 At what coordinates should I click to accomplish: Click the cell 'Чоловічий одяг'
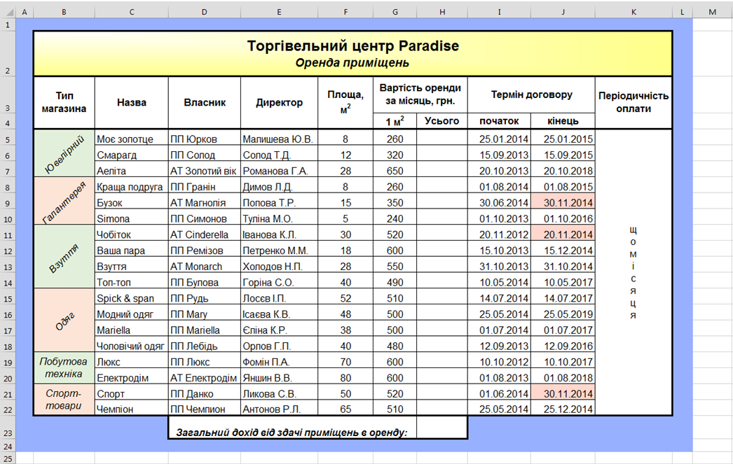131,346
